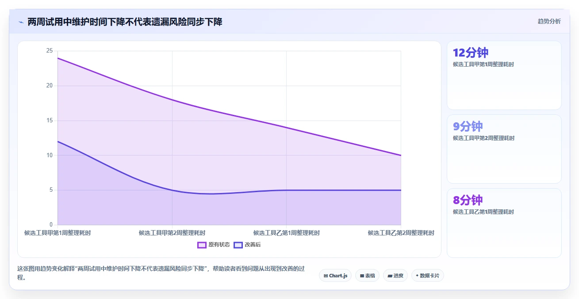Select the 进度 tag chip

pos(395,276)
